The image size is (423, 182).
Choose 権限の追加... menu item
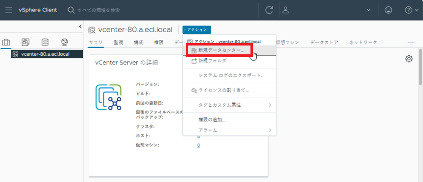coord(229,120)
